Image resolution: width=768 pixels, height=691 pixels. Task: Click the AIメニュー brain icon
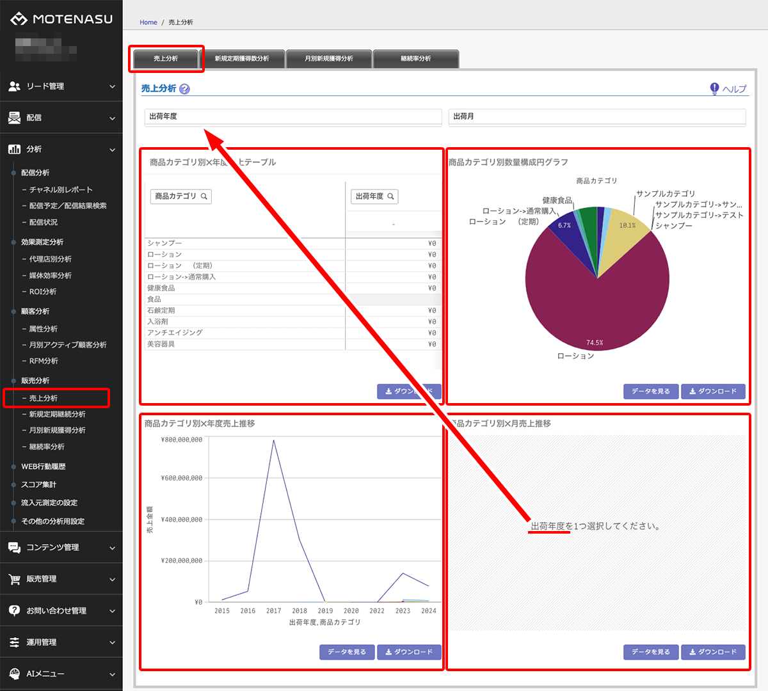point(14,674)
